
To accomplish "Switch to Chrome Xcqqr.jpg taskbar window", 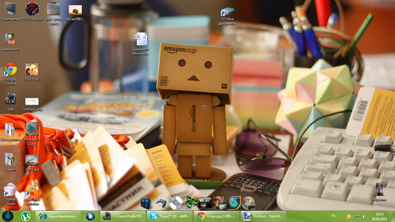I will pos(217,216).
